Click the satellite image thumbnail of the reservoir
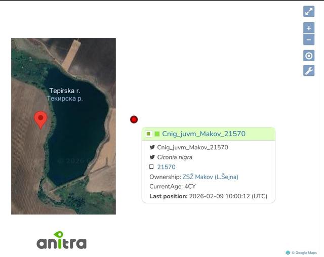 63,126
